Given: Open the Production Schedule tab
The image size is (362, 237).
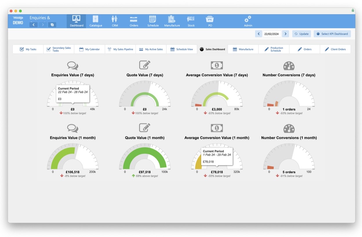Looking at the screenshot, I should (274, 49).
